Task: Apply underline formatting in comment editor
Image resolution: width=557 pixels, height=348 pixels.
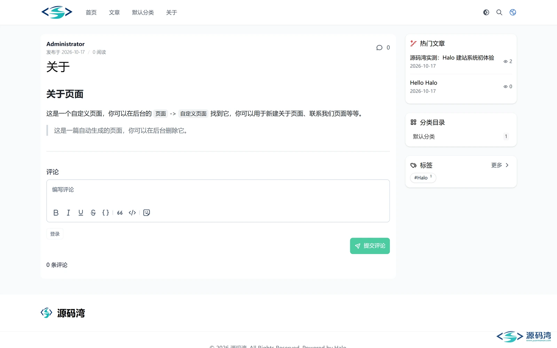Action: pos(81,213)
